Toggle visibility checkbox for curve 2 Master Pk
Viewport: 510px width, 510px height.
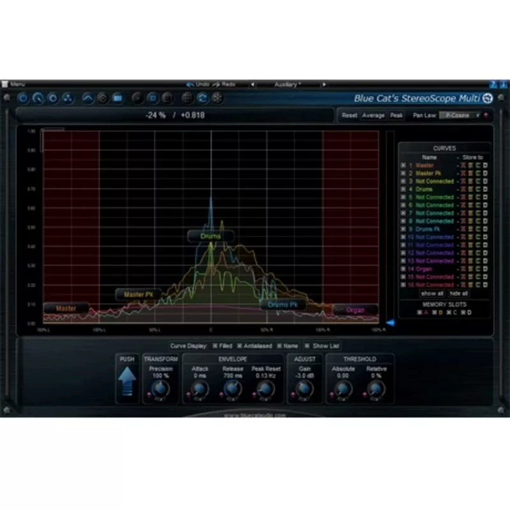tap(403, 173)
